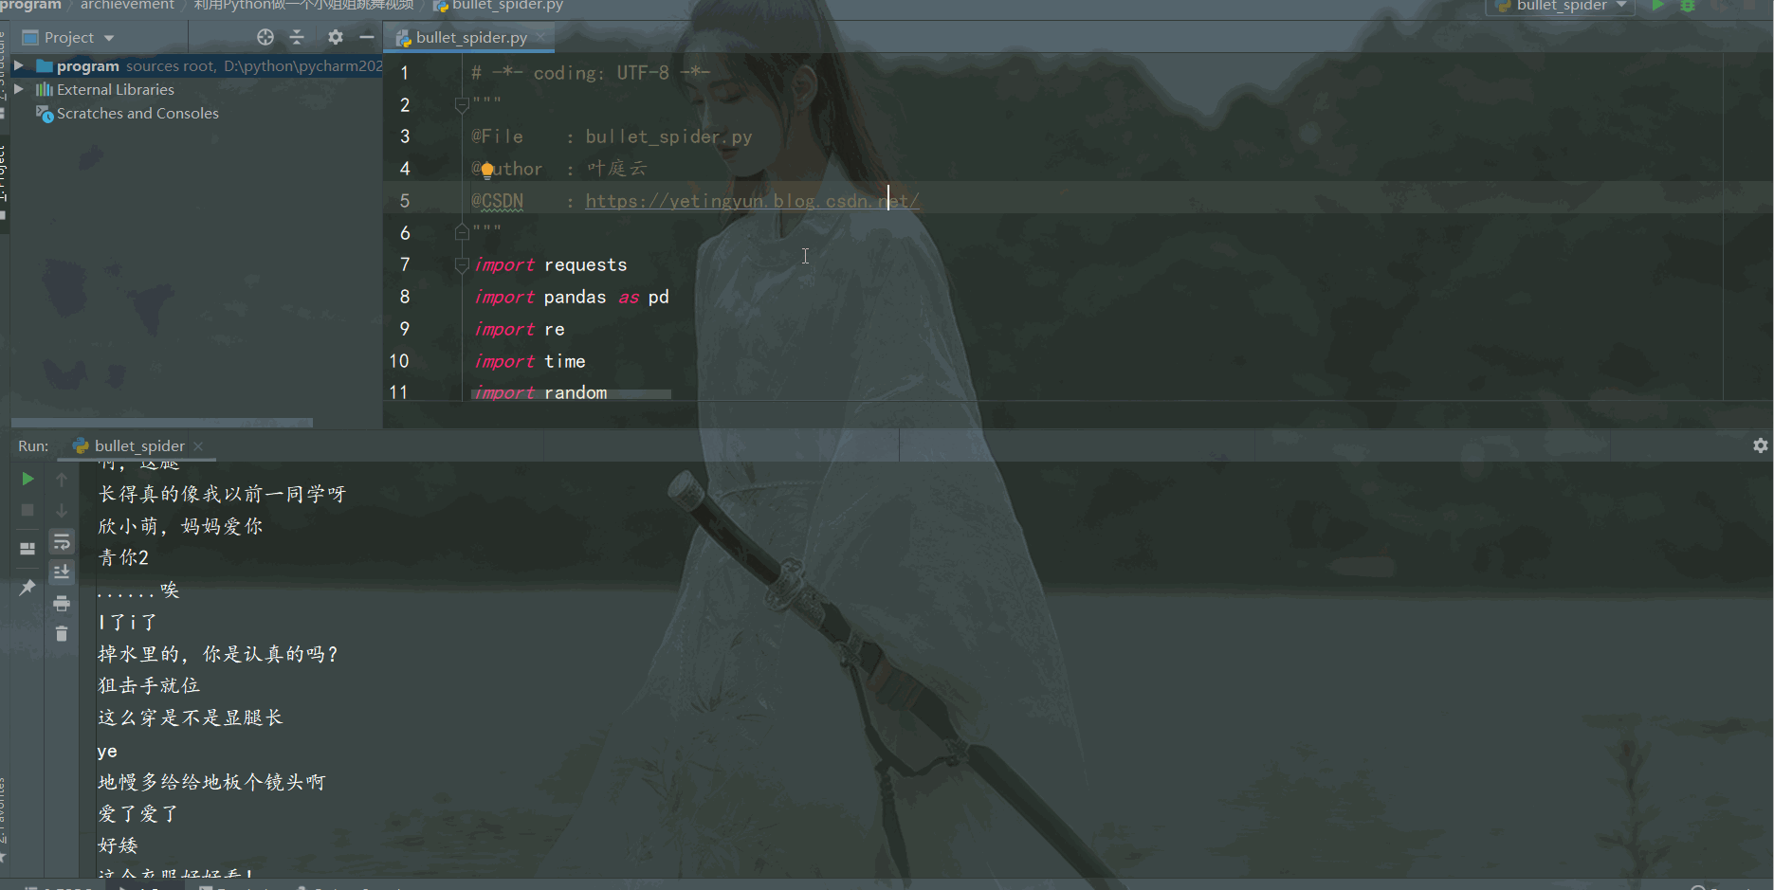Click console line 这么穿是不是显腿长
1774x890 pixels.
pos(191,717)
